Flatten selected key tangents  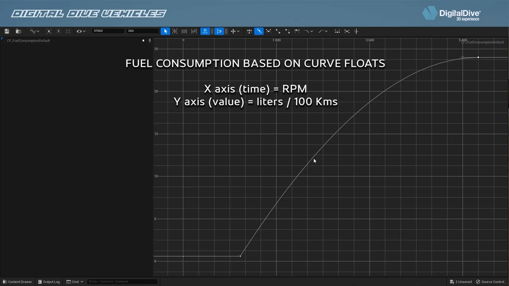337,31
